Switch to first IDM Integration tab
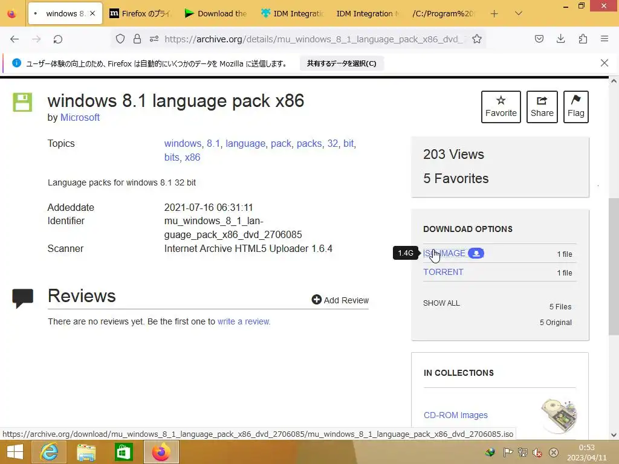 [x=293, y=14]
